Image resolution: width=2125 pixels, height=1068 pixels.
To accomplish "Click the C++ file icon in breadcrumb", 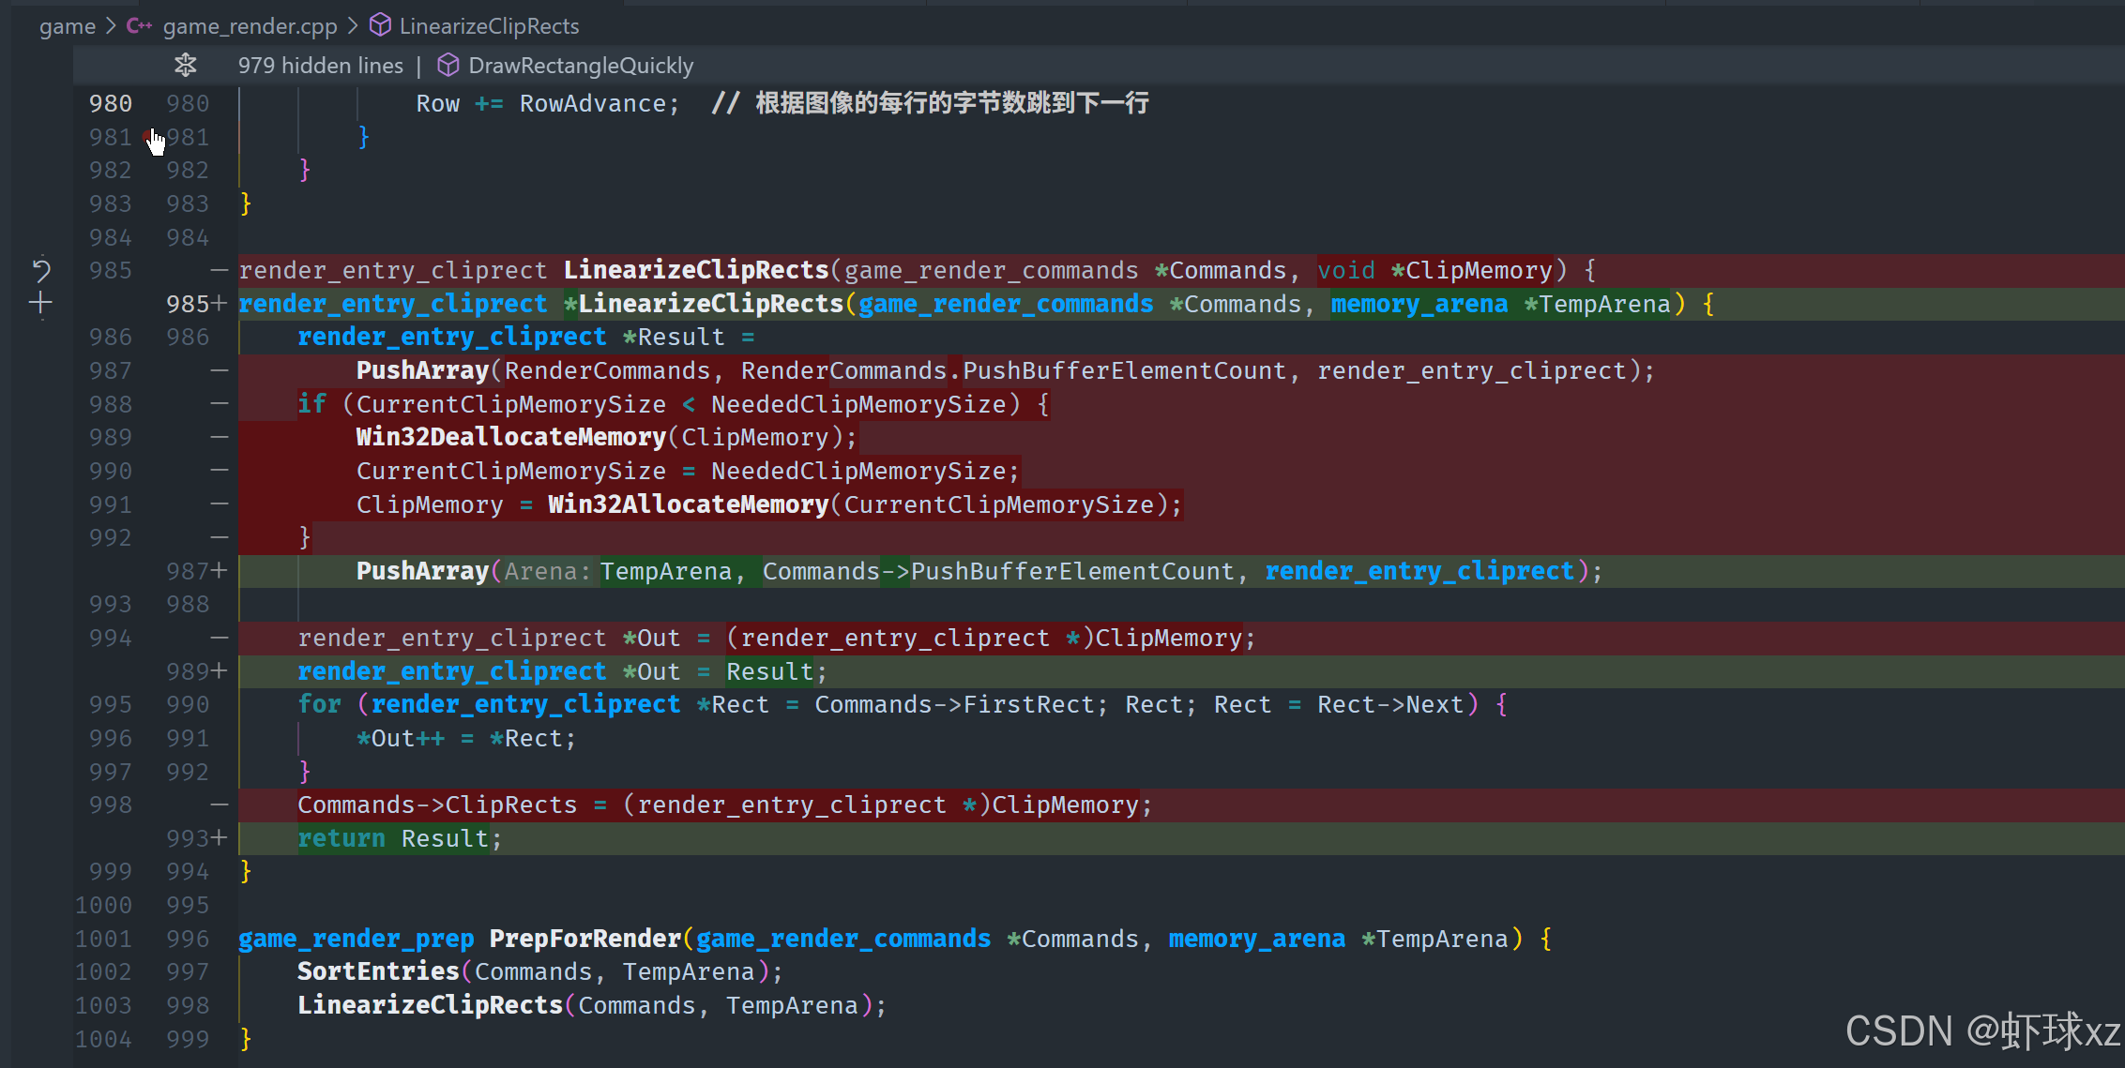I will (139, 25).
